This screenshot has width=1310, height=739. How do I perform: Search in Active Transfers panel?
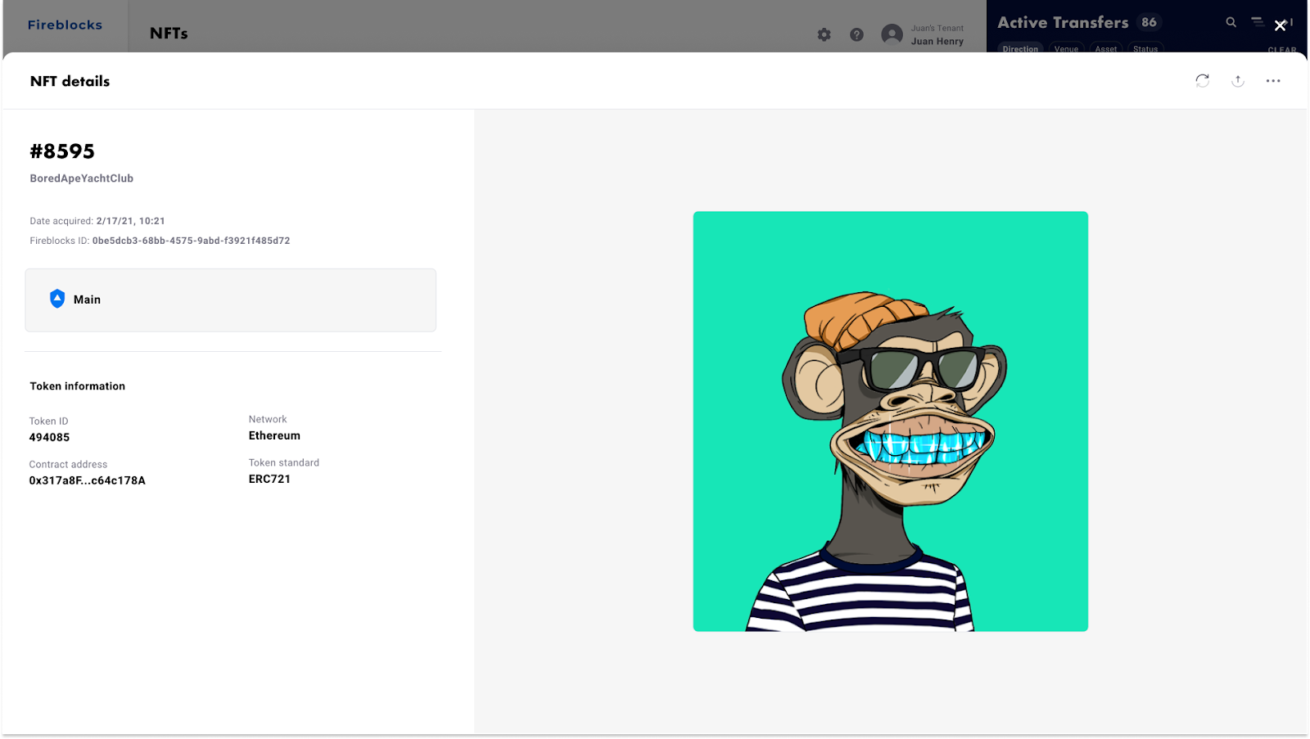(1231, 22)
